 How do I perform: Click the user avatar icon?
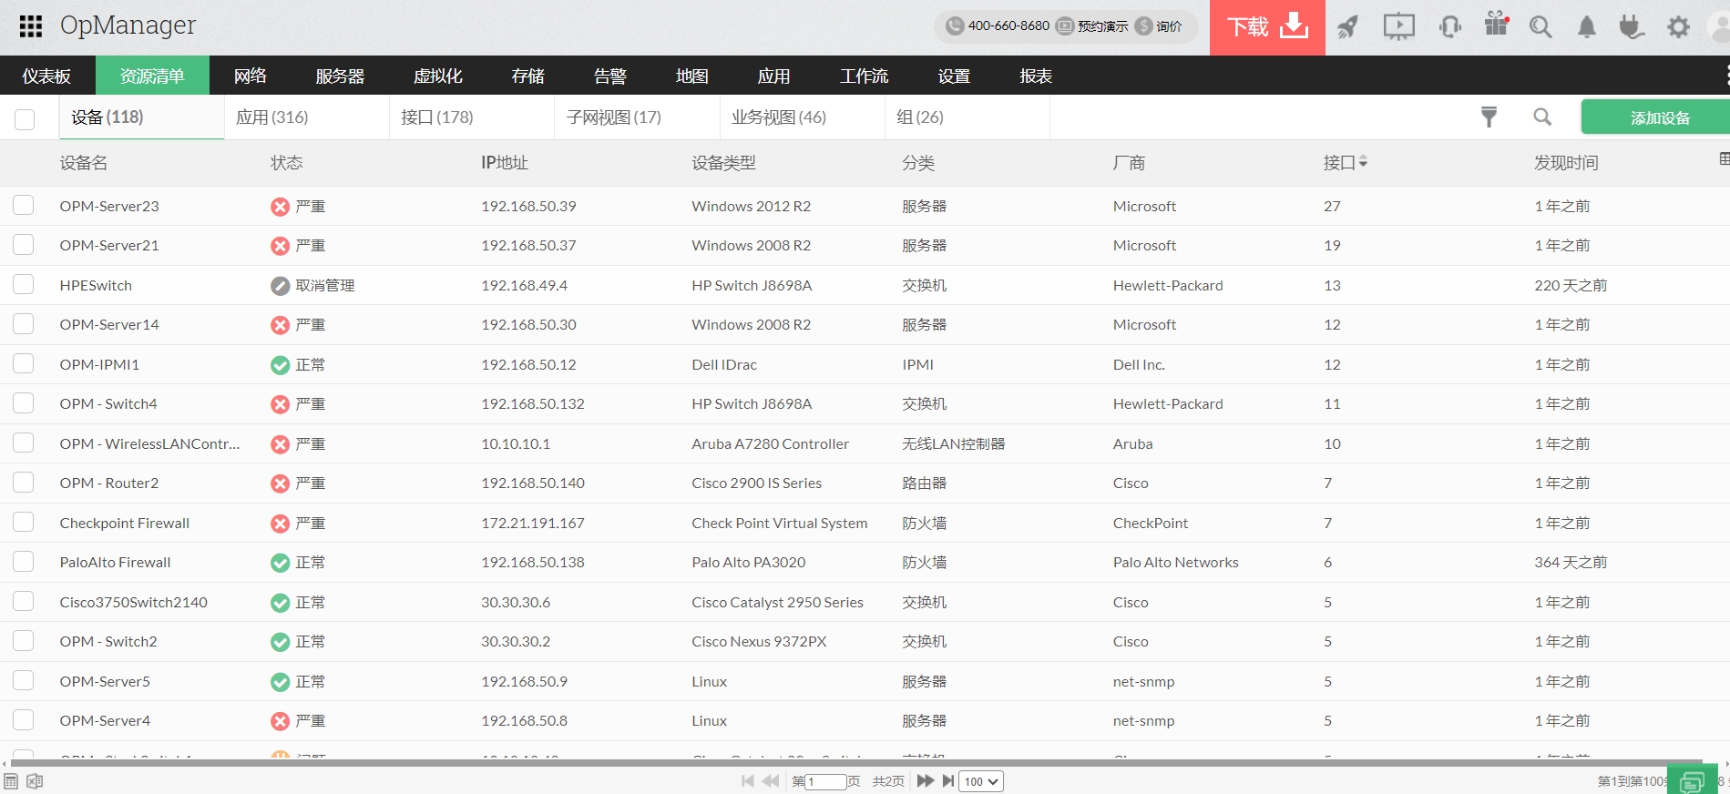tap(1721, 27)
